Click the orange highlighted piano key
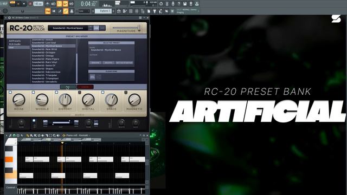Screen dimensions: 347x195 pos(9,159)
